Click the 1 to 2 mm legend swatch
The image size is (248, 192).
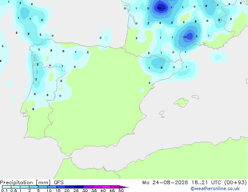(25, 187)
